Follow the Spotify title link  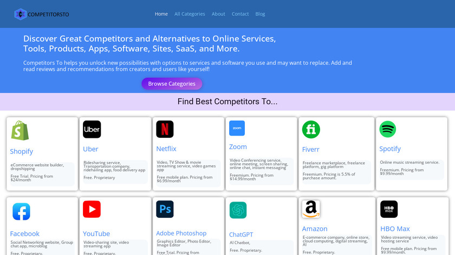(x=390, y=149)
